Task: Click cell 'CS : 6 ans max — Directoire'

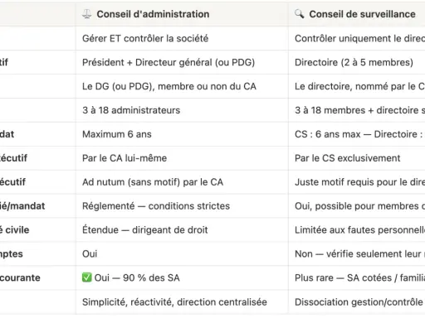Action: coord(357,134)
